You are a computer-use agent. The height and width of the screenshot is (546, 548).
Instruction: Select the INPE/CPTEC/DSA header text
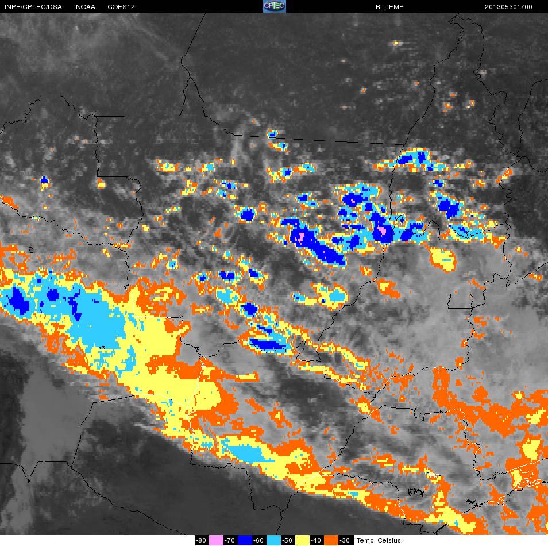[x=33, y=7]
